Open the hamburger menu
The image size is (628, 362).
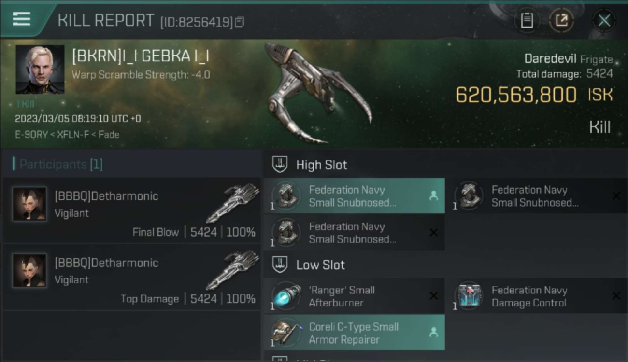coord(21,19)
